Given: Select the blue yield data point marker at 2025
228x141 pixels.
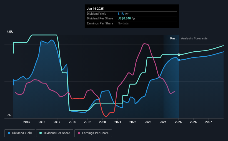Looking at the screenshot, I should (x=179, y=60).
